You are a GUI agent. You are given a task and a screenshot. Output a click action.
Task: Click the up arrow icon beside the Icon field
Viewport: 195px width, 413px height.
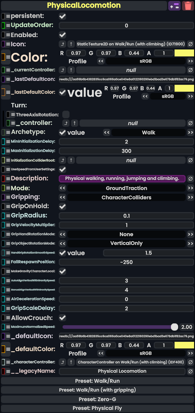tap(71, 44)
